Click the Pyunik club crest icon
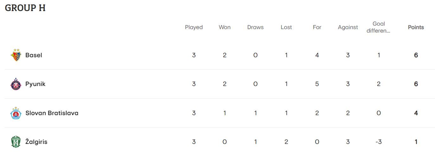The image size is (435, 161). click(16, 84)
